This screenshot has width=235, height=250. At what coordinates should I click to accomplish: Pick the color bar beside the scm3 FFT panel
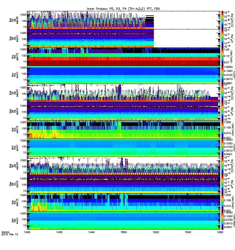click(222, 184)
